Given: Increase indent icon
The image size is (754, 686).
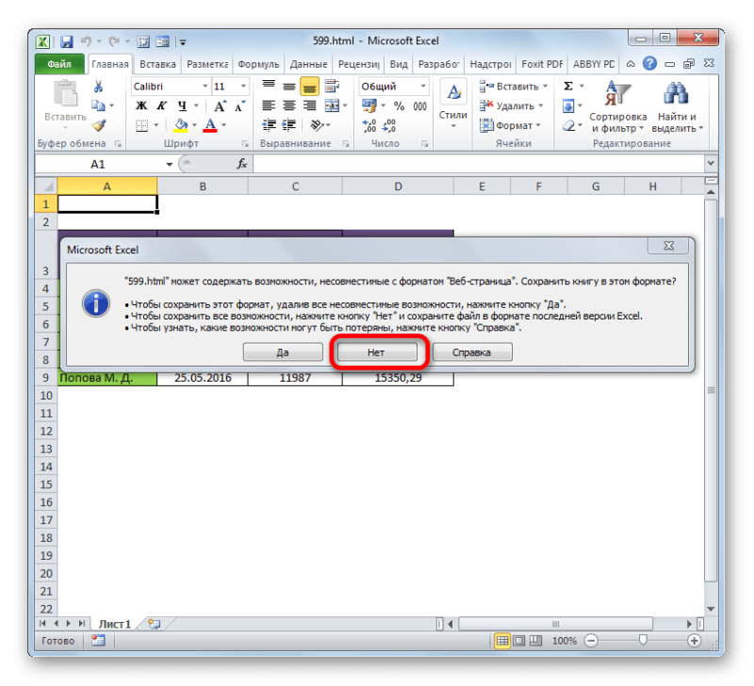Looking at the screenshot, I should [x=288, y=125].
